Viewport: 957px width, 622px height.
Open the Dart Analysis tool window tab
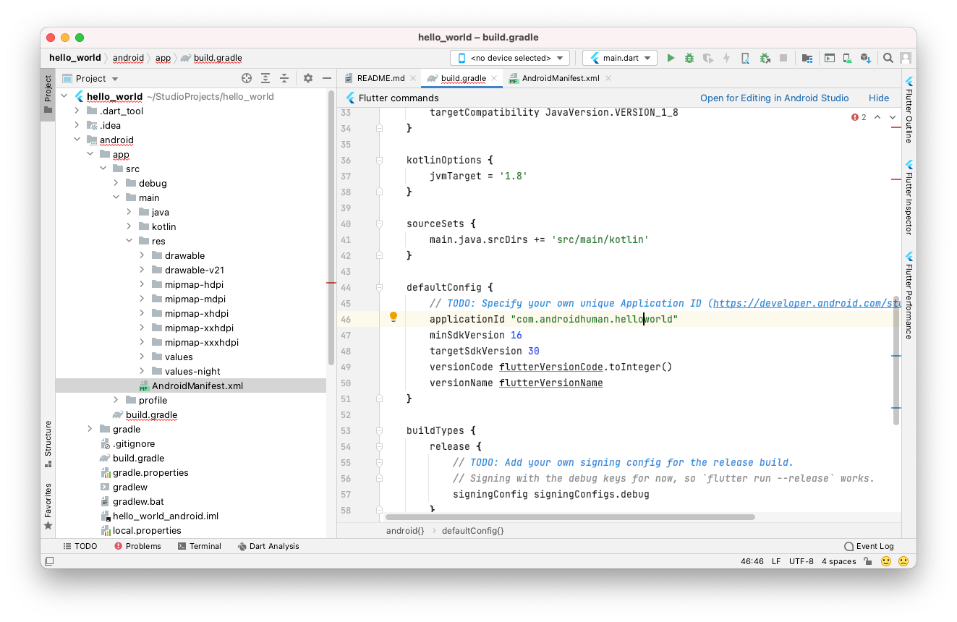click(x=268, y=546)
